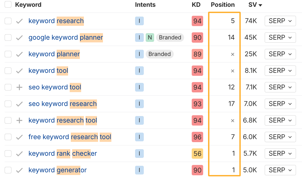
Task: Click the checkmark icon beside keyword research
Action: (19, 21)
